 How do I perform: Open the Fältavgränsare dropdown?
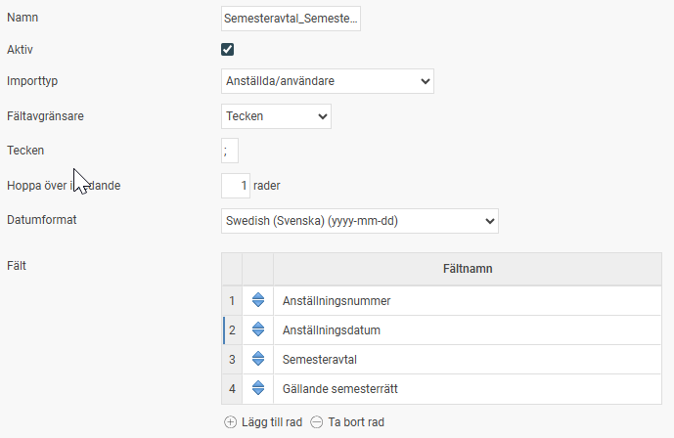point(276,116)
